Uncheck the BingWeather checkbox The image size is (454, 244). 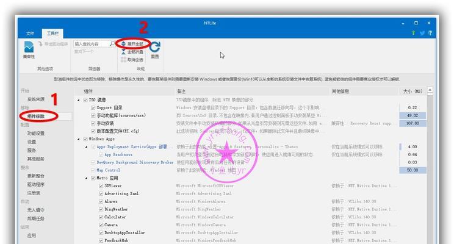click(x=101, y=209)
